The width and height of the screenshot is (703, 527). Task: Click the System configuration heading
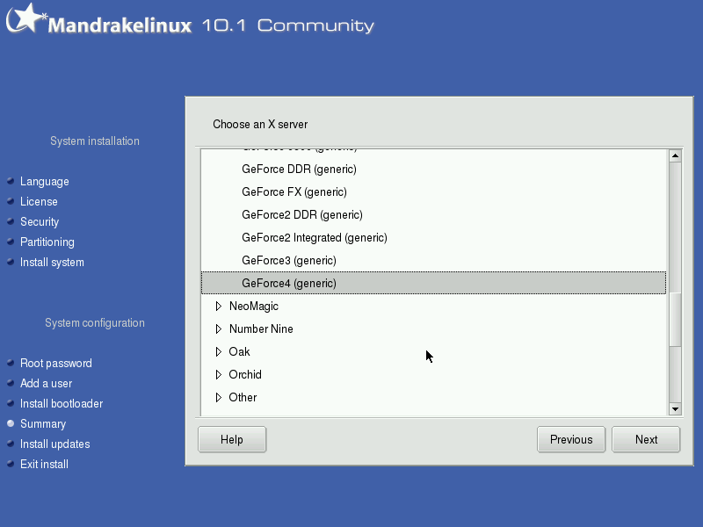(95, 322)
